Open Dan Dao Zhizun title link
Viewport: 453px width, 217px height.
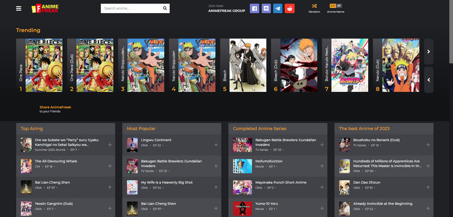coord(366,182)
